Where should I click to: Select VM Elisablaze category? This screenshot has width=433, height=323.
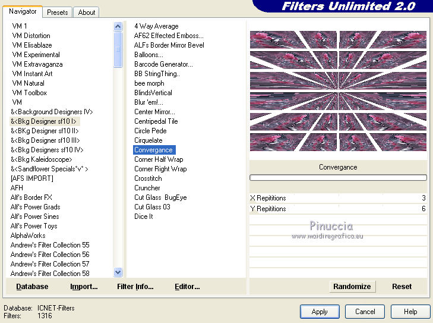(x=32, y=45)
